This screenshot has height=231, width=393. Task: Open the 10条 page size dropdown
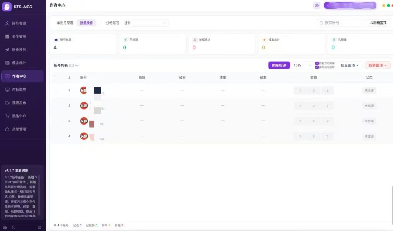pos(302,66)
